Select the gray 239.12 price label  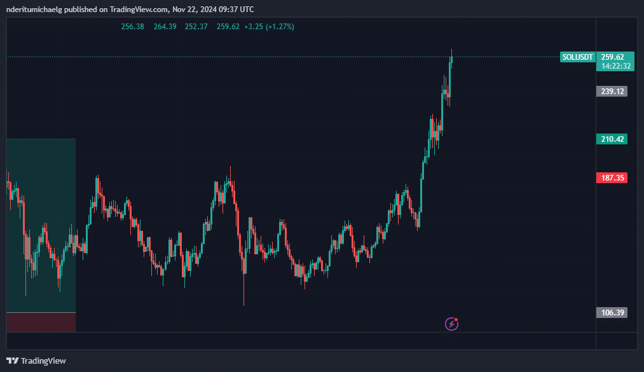coord(612,91)
